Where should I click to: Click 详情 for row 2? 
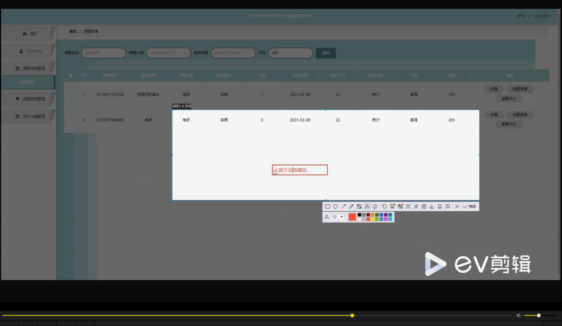point(494,115)
